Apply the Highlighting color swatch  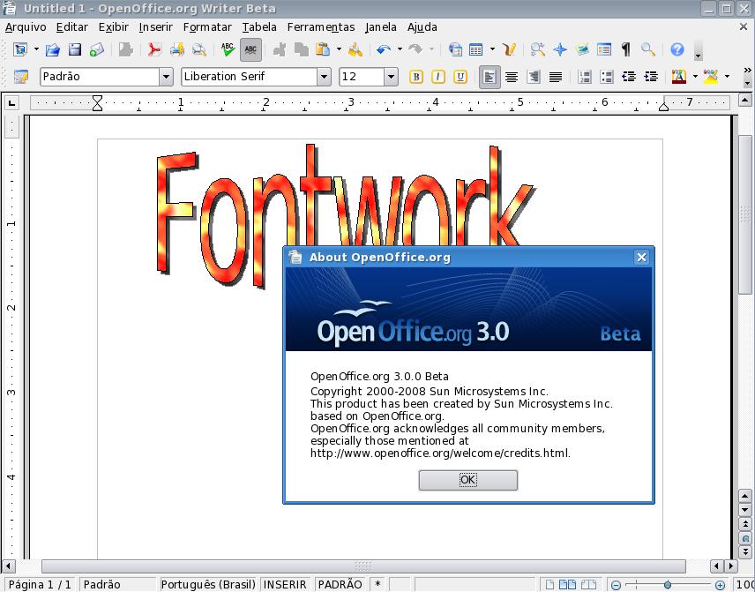point(711,77)
